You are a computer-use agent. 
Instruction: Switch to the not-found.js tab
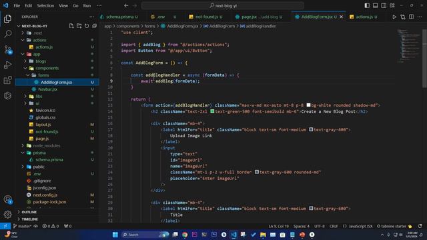coord(207,17)
